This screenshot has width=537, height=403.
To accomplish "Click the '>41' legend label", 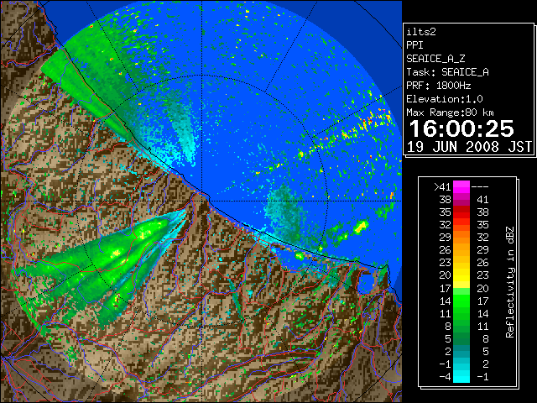I will pyautogui.click(x=442, y=187).
